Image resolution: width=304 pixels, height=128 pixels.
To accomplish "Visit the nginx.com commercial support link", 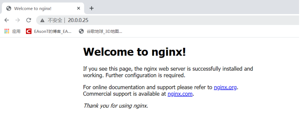I will click(180, 94).
